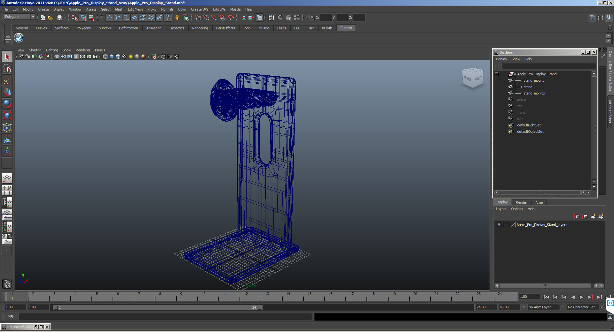Save the current scene

59,18
